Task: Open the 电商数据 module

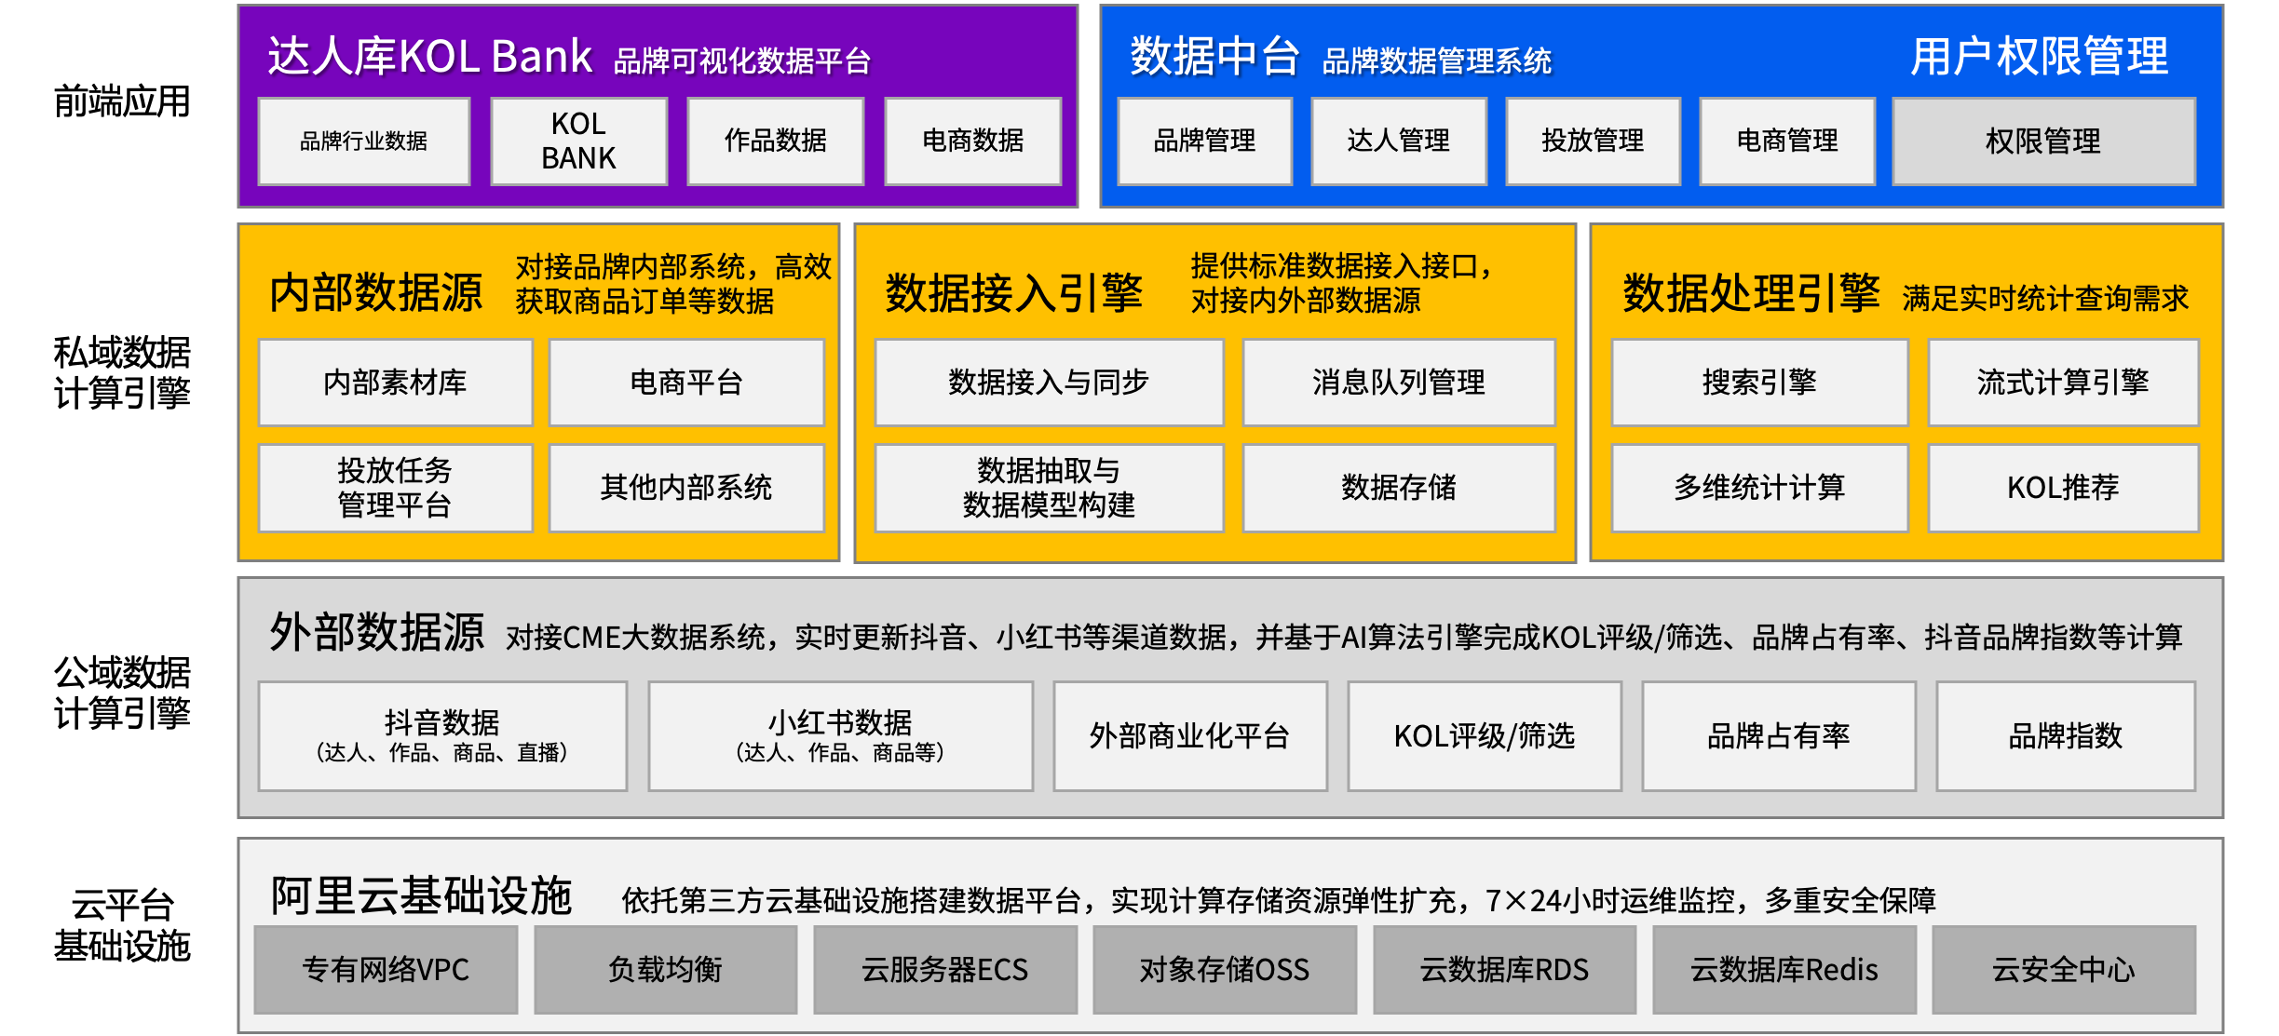Action: [972, 141]
